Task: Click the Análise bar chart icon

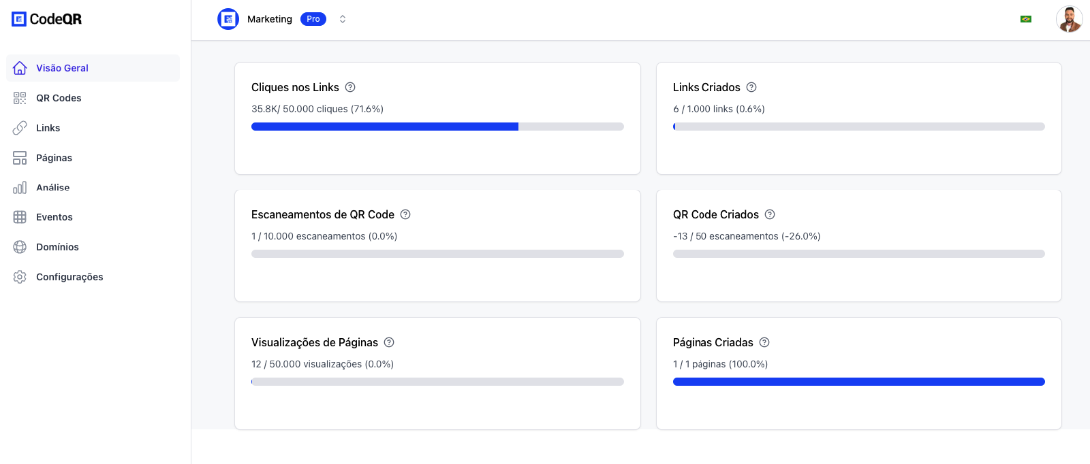Action: (20, 188)
